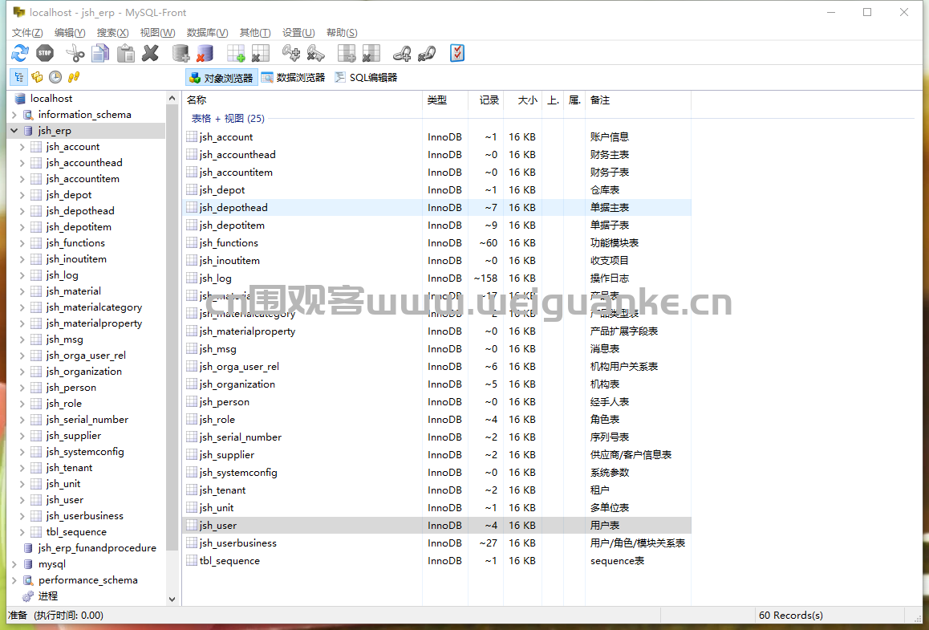Select 进程 item in the tree
The image size is (929, 630).
pos(48,596)
